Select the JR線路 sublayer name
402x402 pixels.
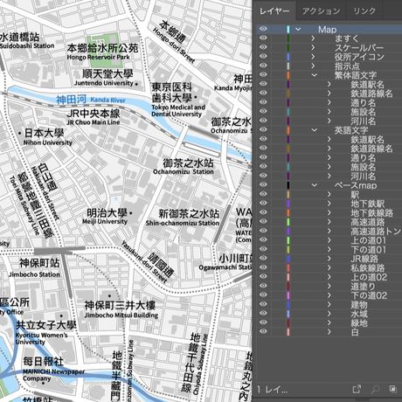[x=364, y=259]
